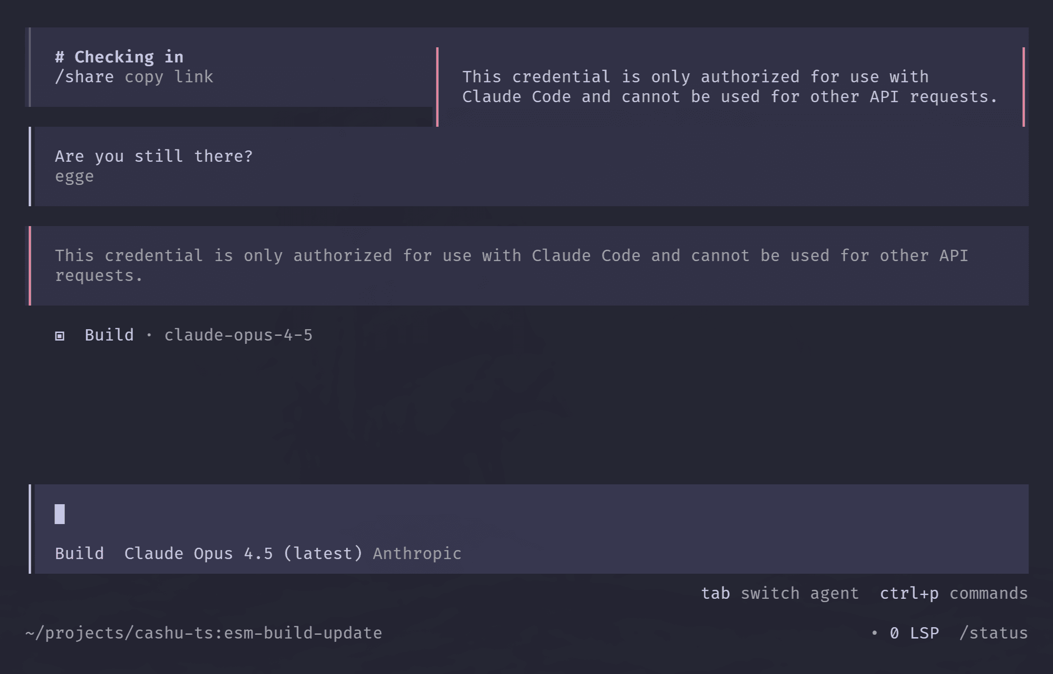This screenshot has height=674, width=1053.
Task: Click the Anthropic provider label
Action: tap(417, 553)
